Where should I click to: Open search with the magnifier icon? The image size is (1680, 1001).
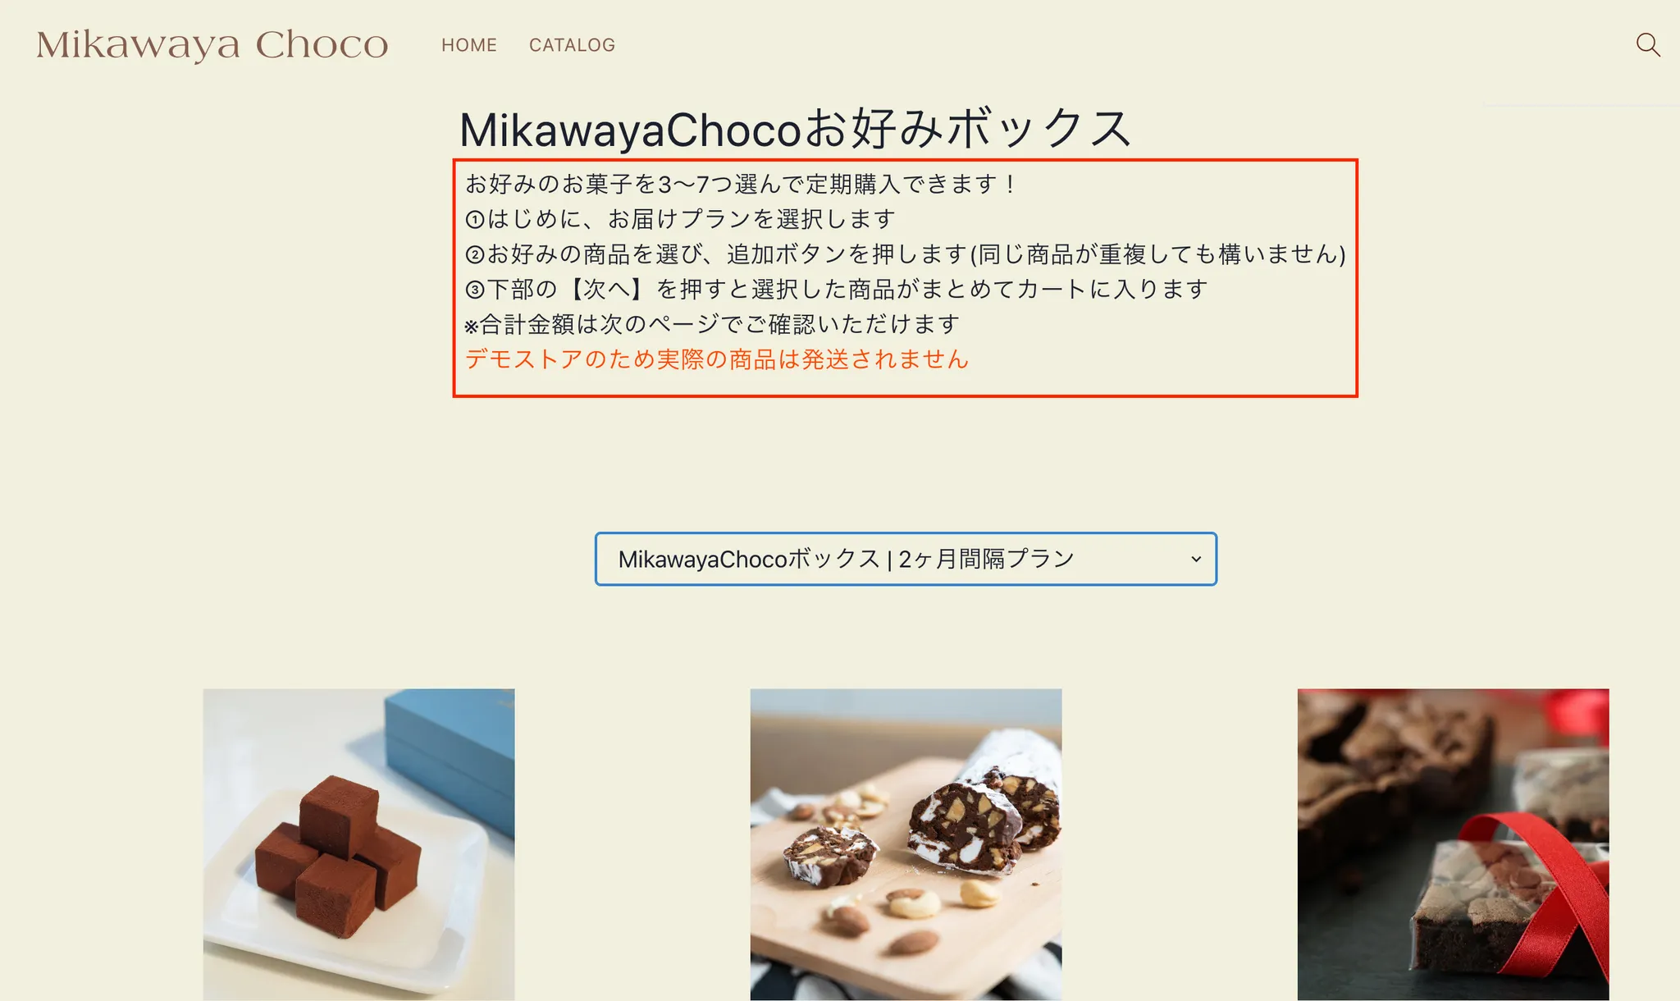click(x=1648, y=44)
